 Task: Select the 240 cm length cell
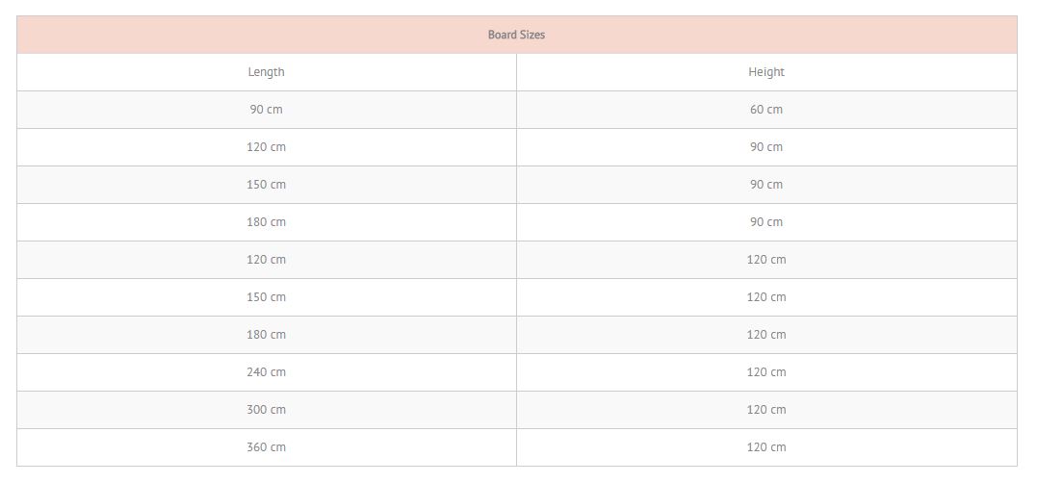[x=267, y=372]
